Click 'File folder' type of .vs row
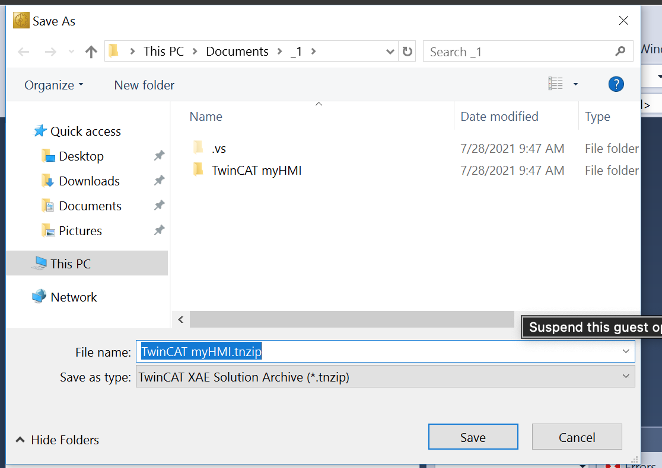662x468 pixels. pyautogui.click(x=612, y=149)
